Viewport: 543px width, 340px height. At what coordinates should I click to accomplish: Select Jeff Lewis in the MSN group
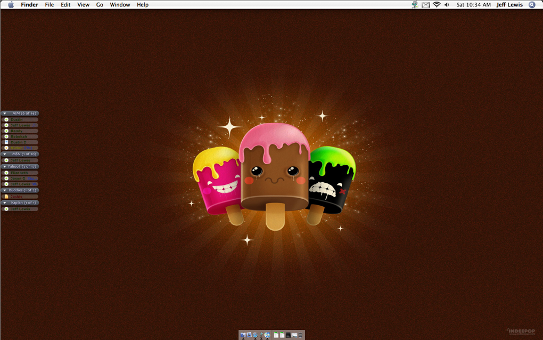tap(20, 160)
